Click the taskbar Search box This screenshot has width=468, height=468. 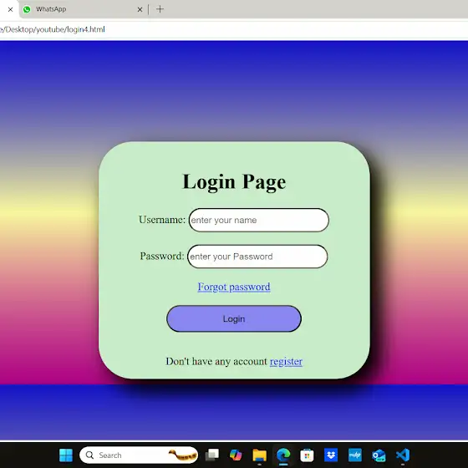click(139, 455)
